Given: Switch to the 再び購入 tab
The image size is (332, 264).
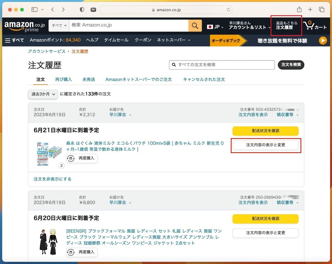Looking at the screenshot, I should 63,79.
